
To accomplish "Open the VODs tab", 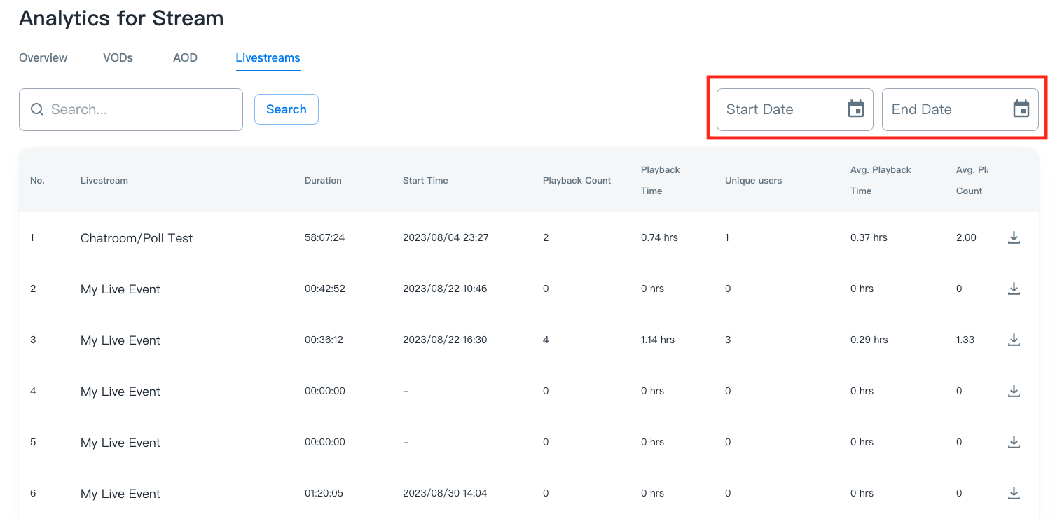I will (118, 57).
